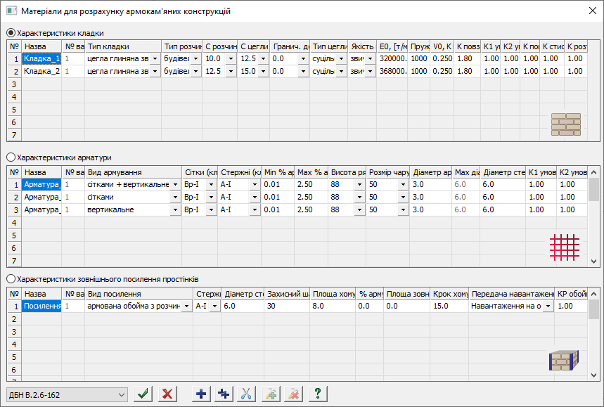The height and width of the screenshot is (407, 604).
Task: Select 'Характеристики арматури' radio button
Action: (x=11, y=158)
